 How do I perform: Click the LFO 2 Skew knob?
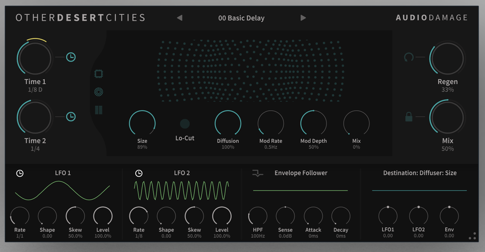click(x=194, y=216)
